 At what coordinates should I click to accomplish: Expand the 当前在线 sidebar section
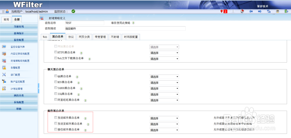click(x=19, y=26)
